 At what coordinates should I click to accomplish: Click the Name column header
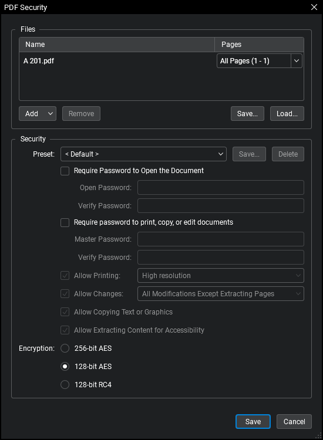117,45
